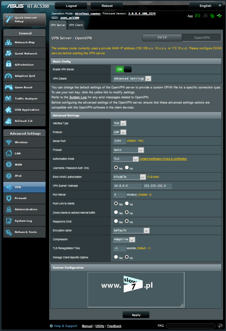Click the FAQ search input field
Viewport: 226px width, 331px height.
[191, 326]
